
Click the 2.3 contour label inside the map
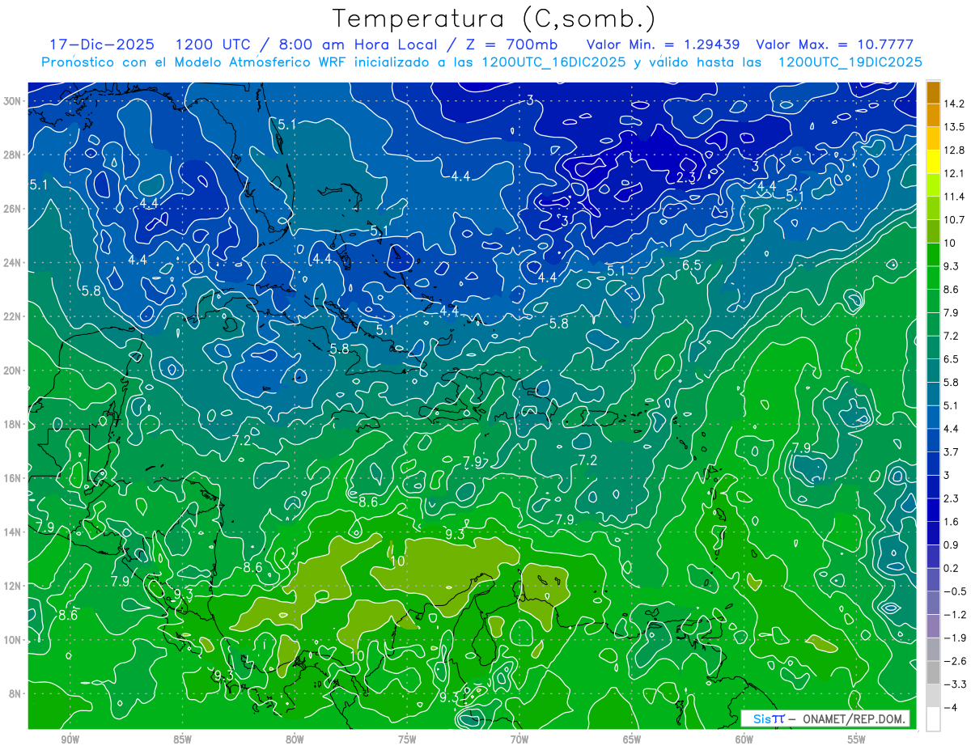(685, 178)
